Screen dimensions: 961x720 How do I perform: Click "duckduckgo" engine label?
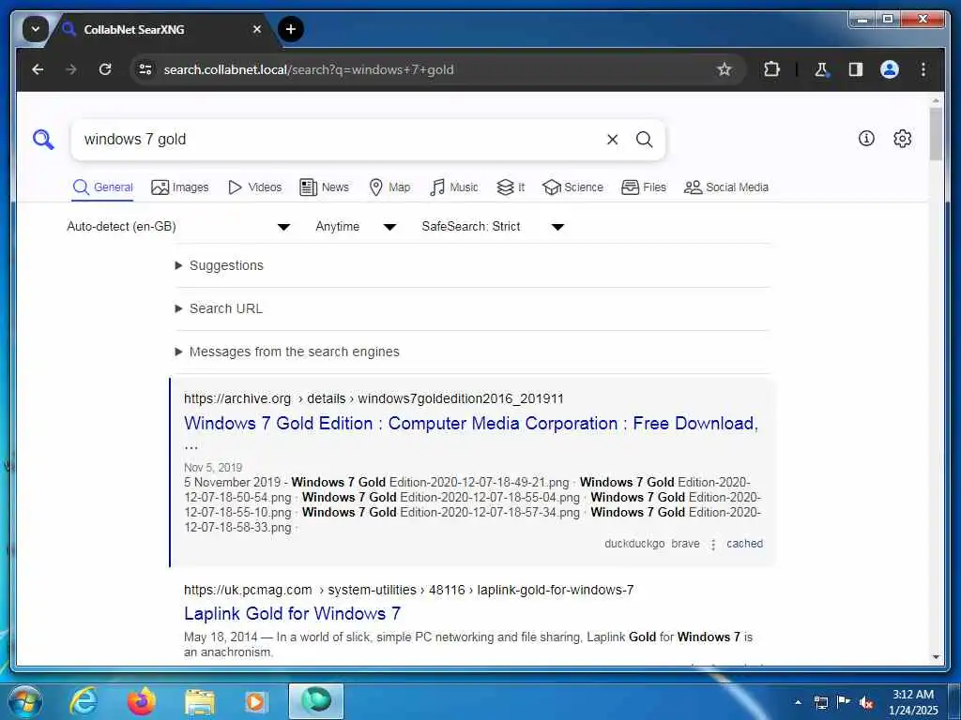pyautogui.click(x=634, y=544)
